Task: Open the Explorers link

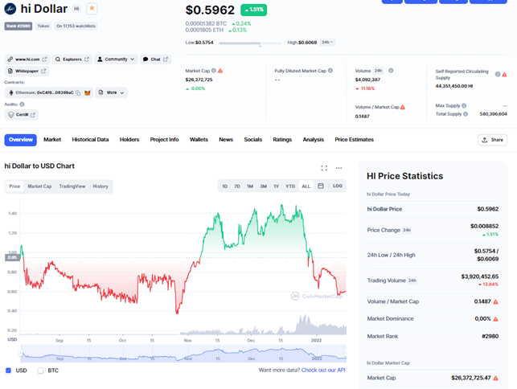Action: [72, 59]
